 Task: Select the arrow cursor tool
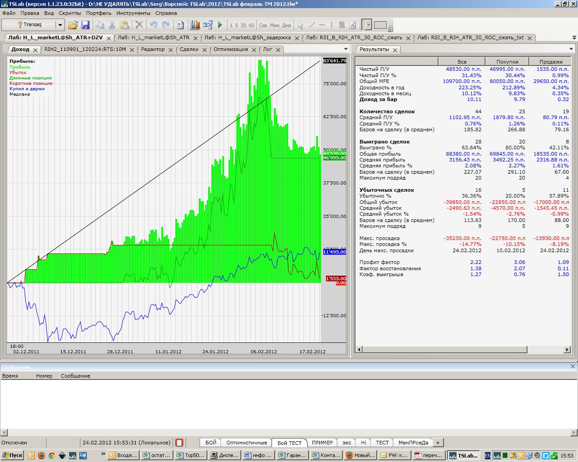pyautogui.click(x=300, y=25)
